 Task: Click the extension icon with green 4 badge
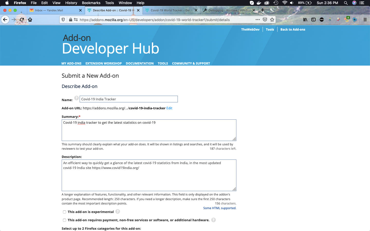(347, 19)
